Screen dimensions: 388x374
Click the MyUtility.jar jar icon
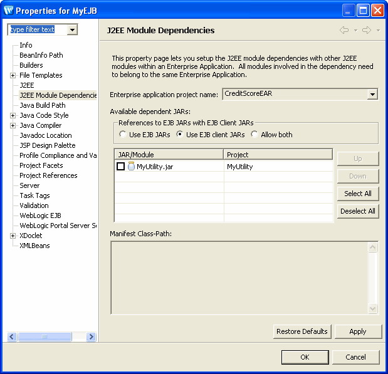[131, 166]
